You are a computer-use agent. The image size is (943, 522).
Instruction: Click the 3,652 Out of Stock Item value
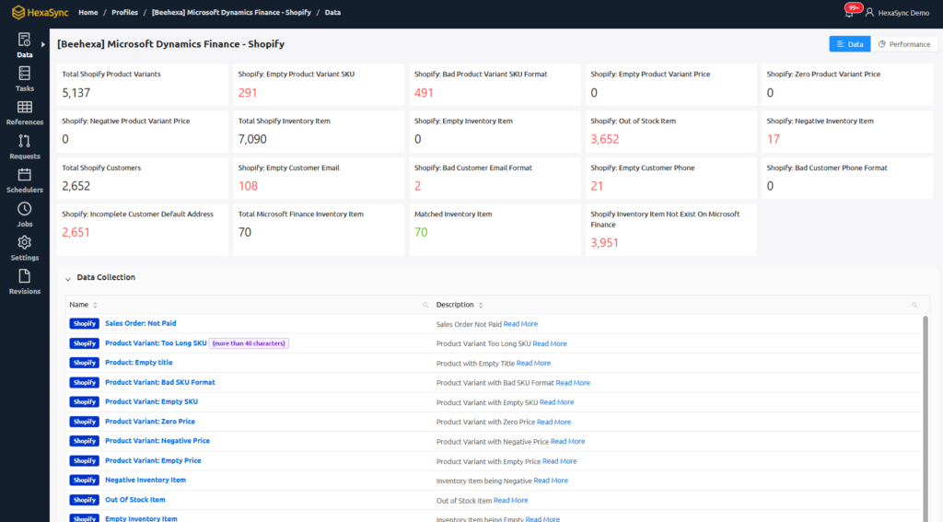pos(604,139)
